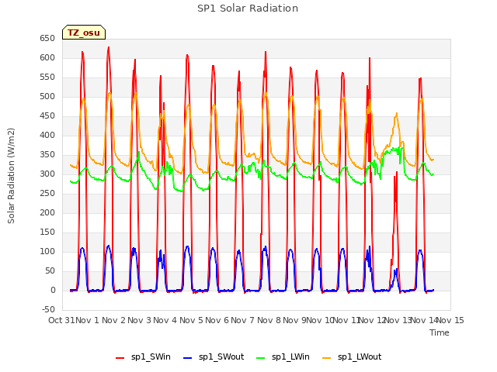
Task: Click the 300 y-axis tick label
Action: click(x=47, y=174)
